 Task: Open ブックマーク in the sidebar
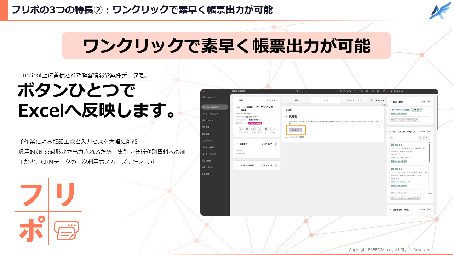tap(210, 97)
